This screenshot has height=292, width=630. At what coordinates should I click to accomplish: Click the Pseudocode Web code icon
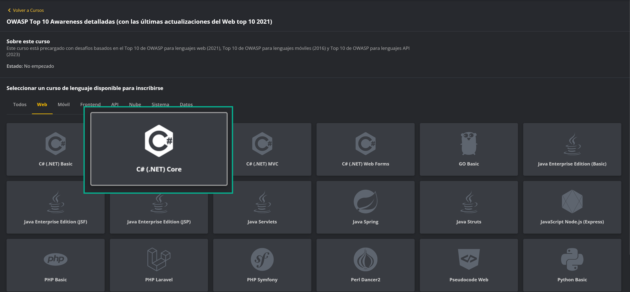tap(469, 259)
